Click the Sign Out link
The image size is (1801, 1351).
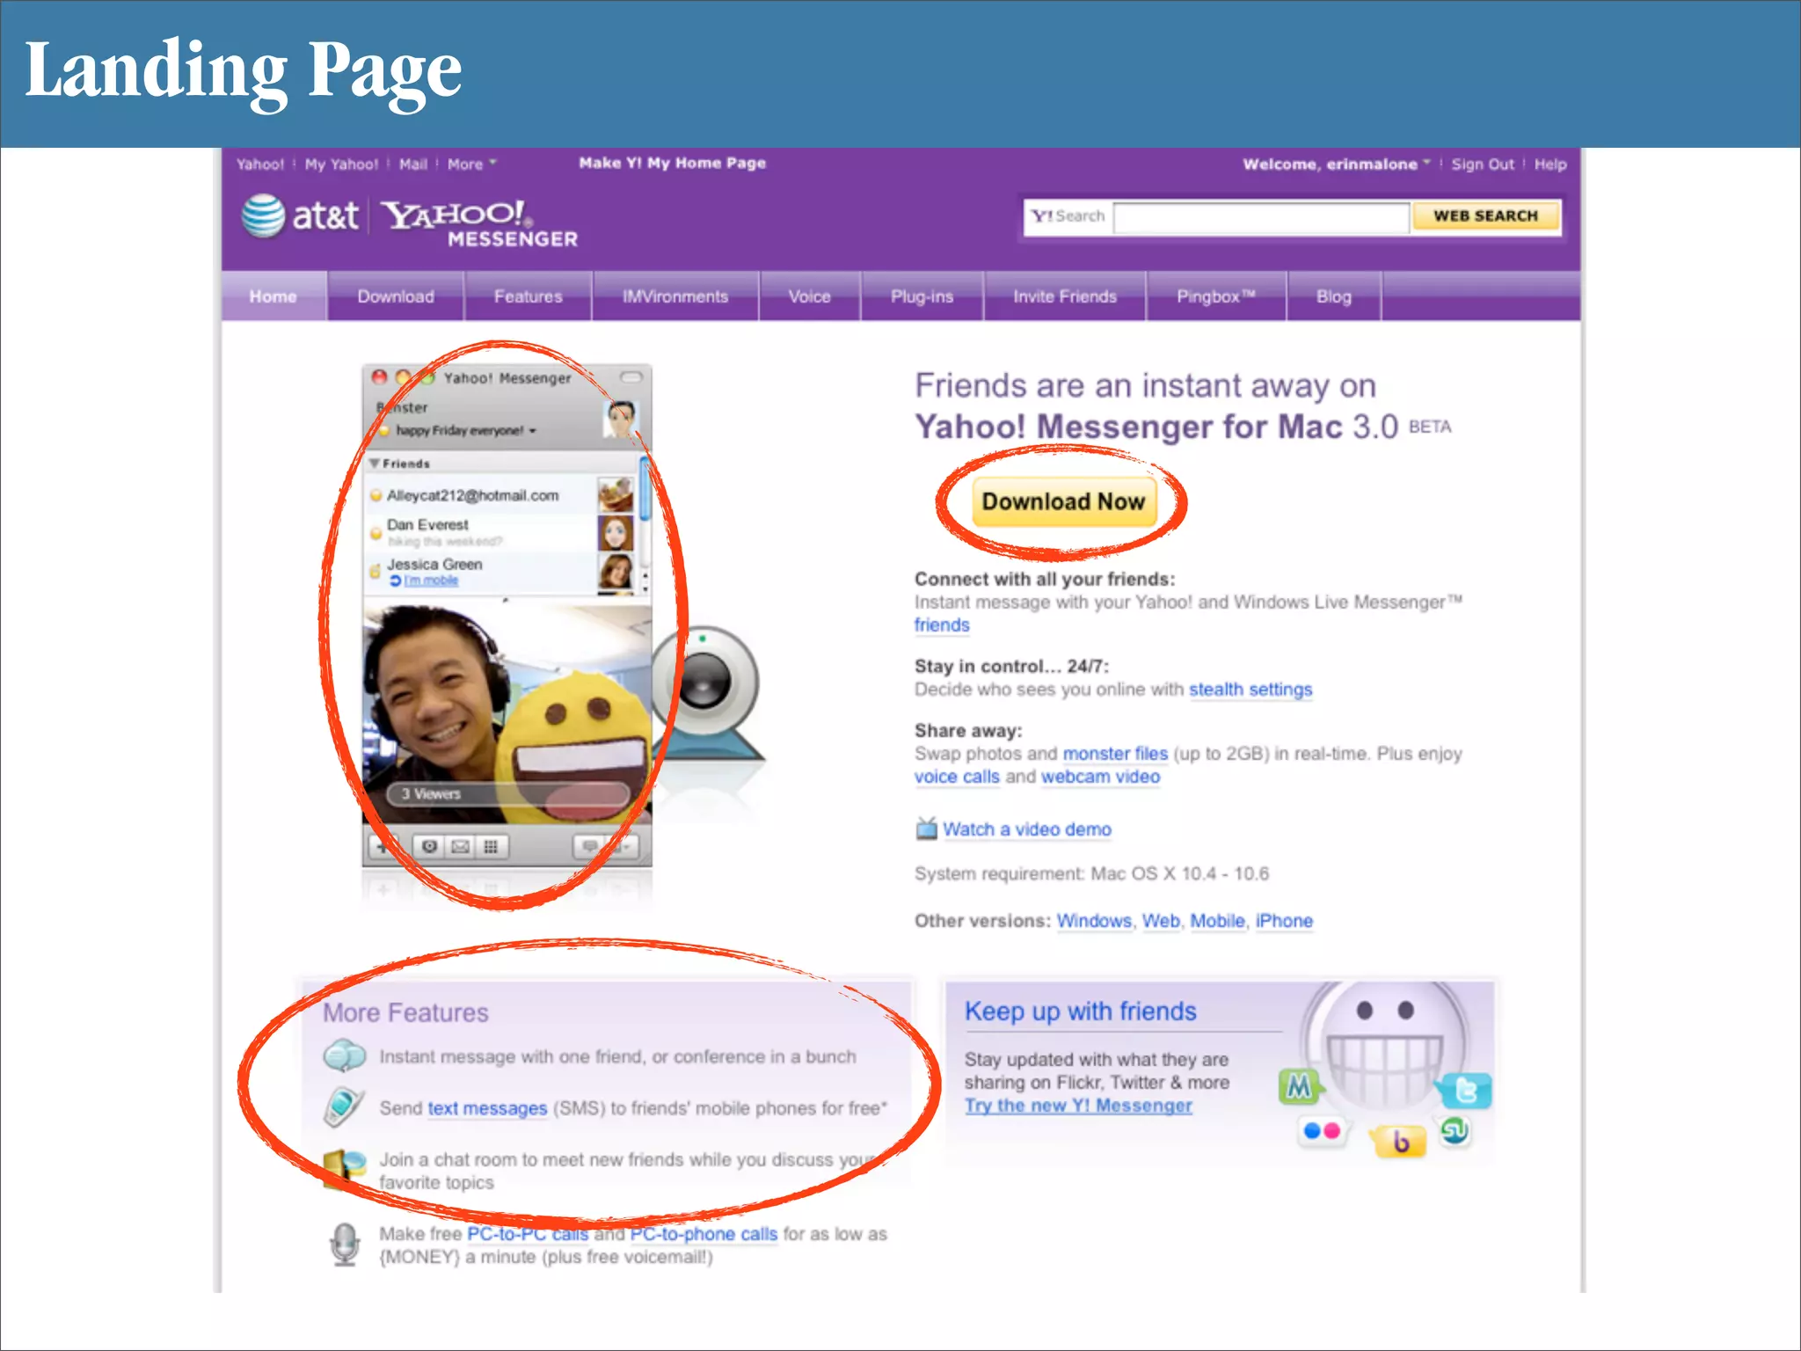point(1483,164)
